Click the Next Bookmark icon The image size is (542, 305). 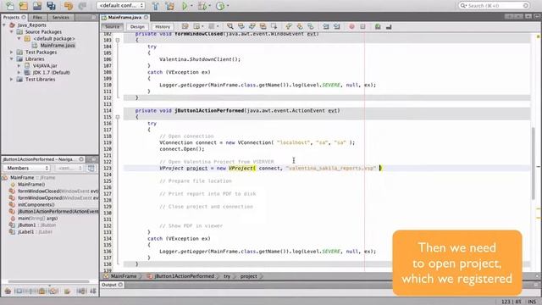tap(300, 26)
